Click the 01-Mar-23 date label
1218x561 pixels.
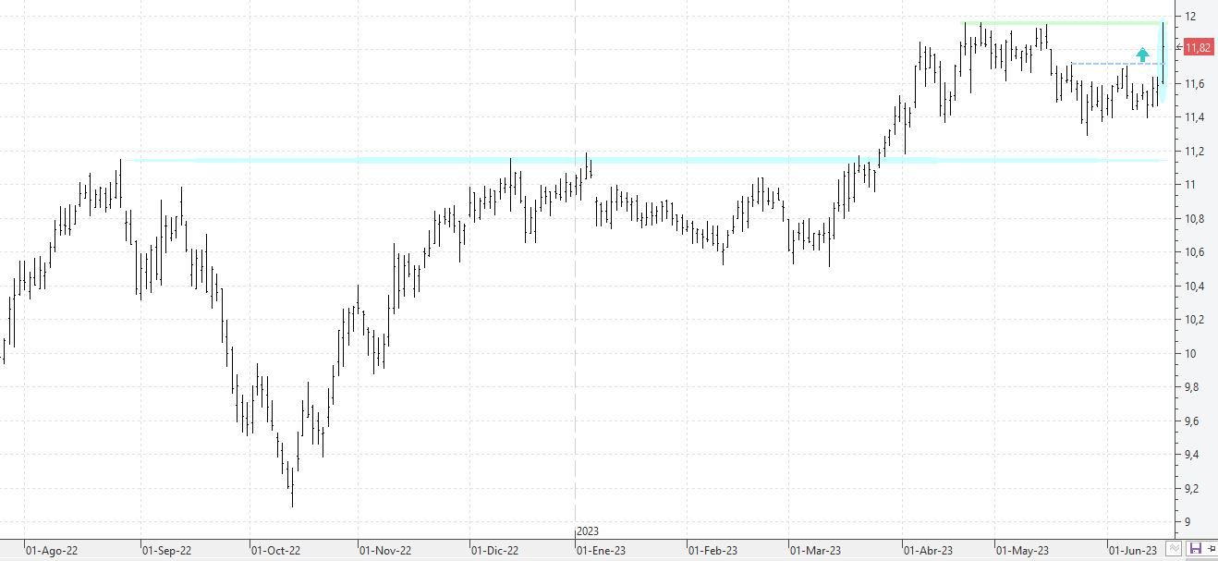coord(815,550)
